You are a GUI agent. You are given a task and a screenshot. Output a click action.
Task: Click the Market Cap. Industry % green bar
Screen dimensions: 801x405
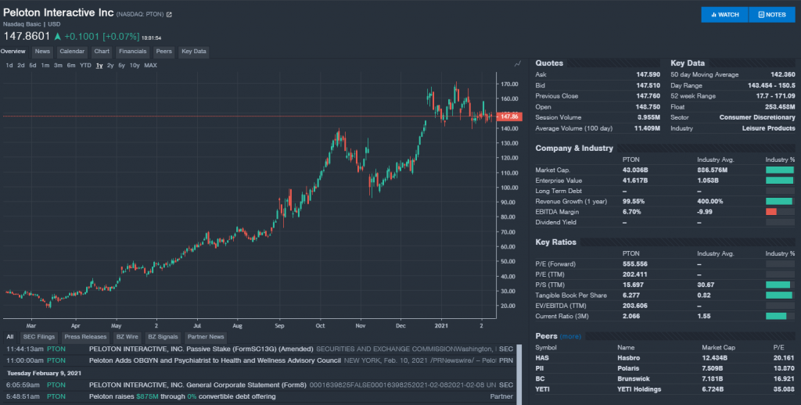point(780,170)
